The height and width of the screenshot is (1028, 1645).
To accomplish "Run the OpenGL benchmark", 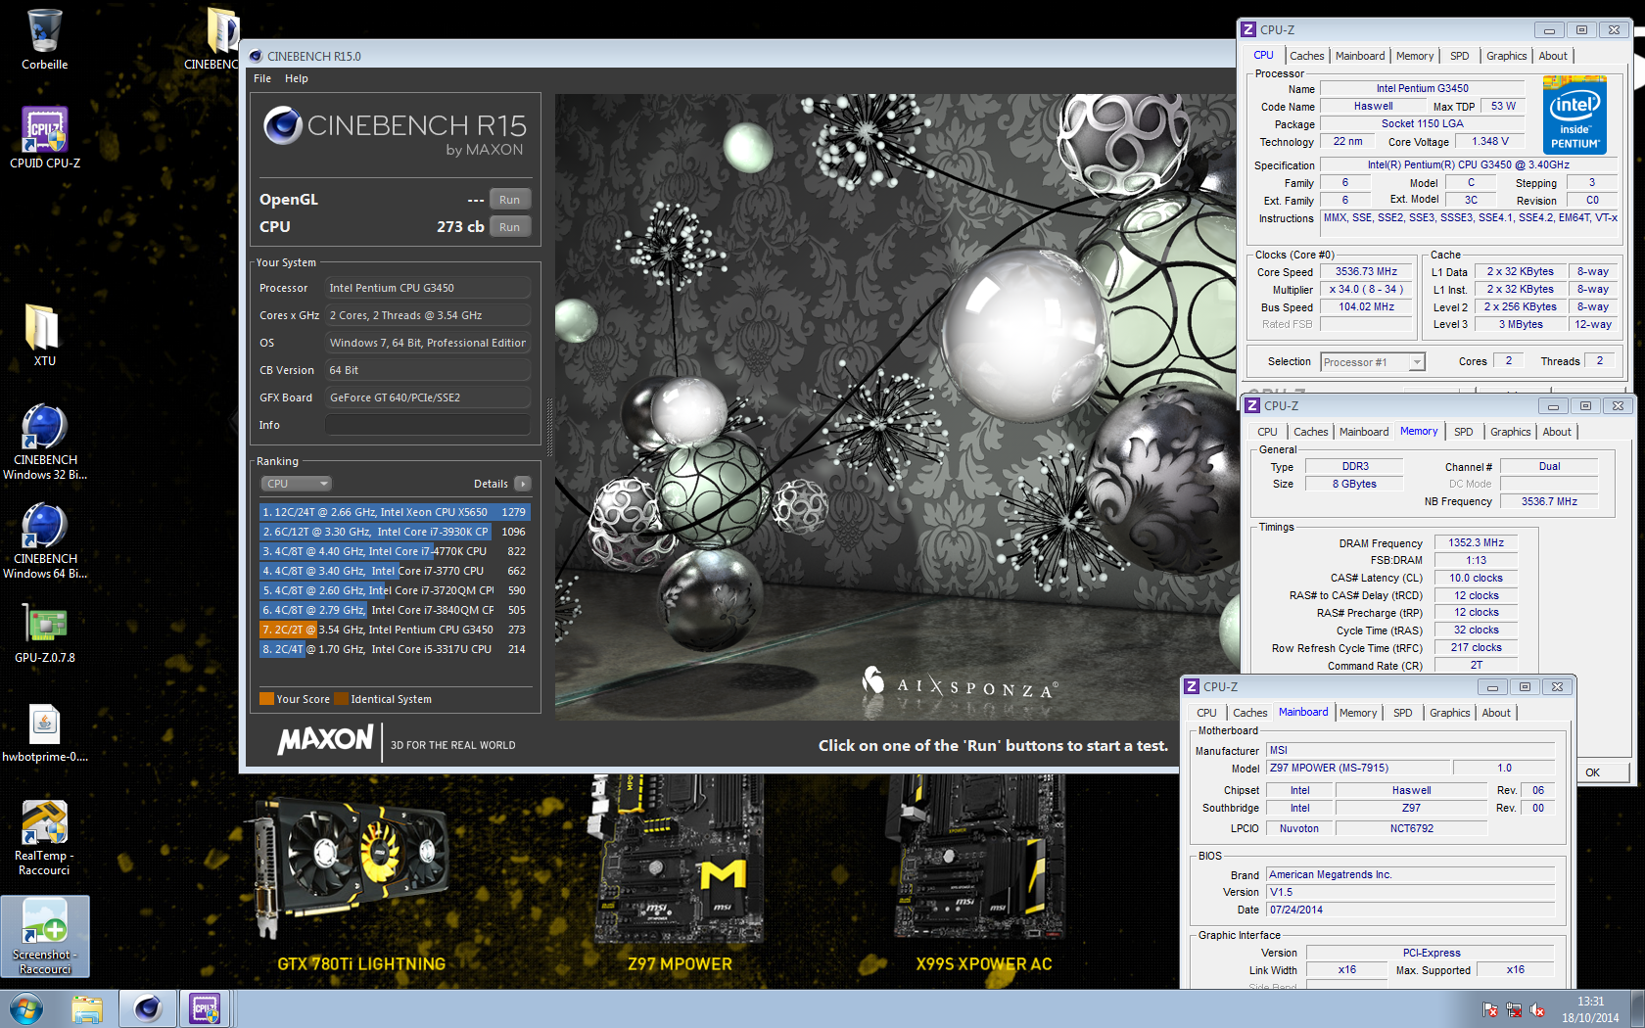I will (509, 200).
